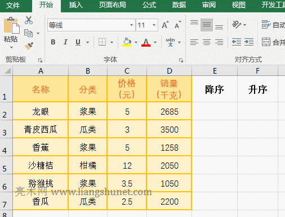This screenshot has height=217, width=285.
Task: Increase font size with large A icon
Action: coord(165,25)
